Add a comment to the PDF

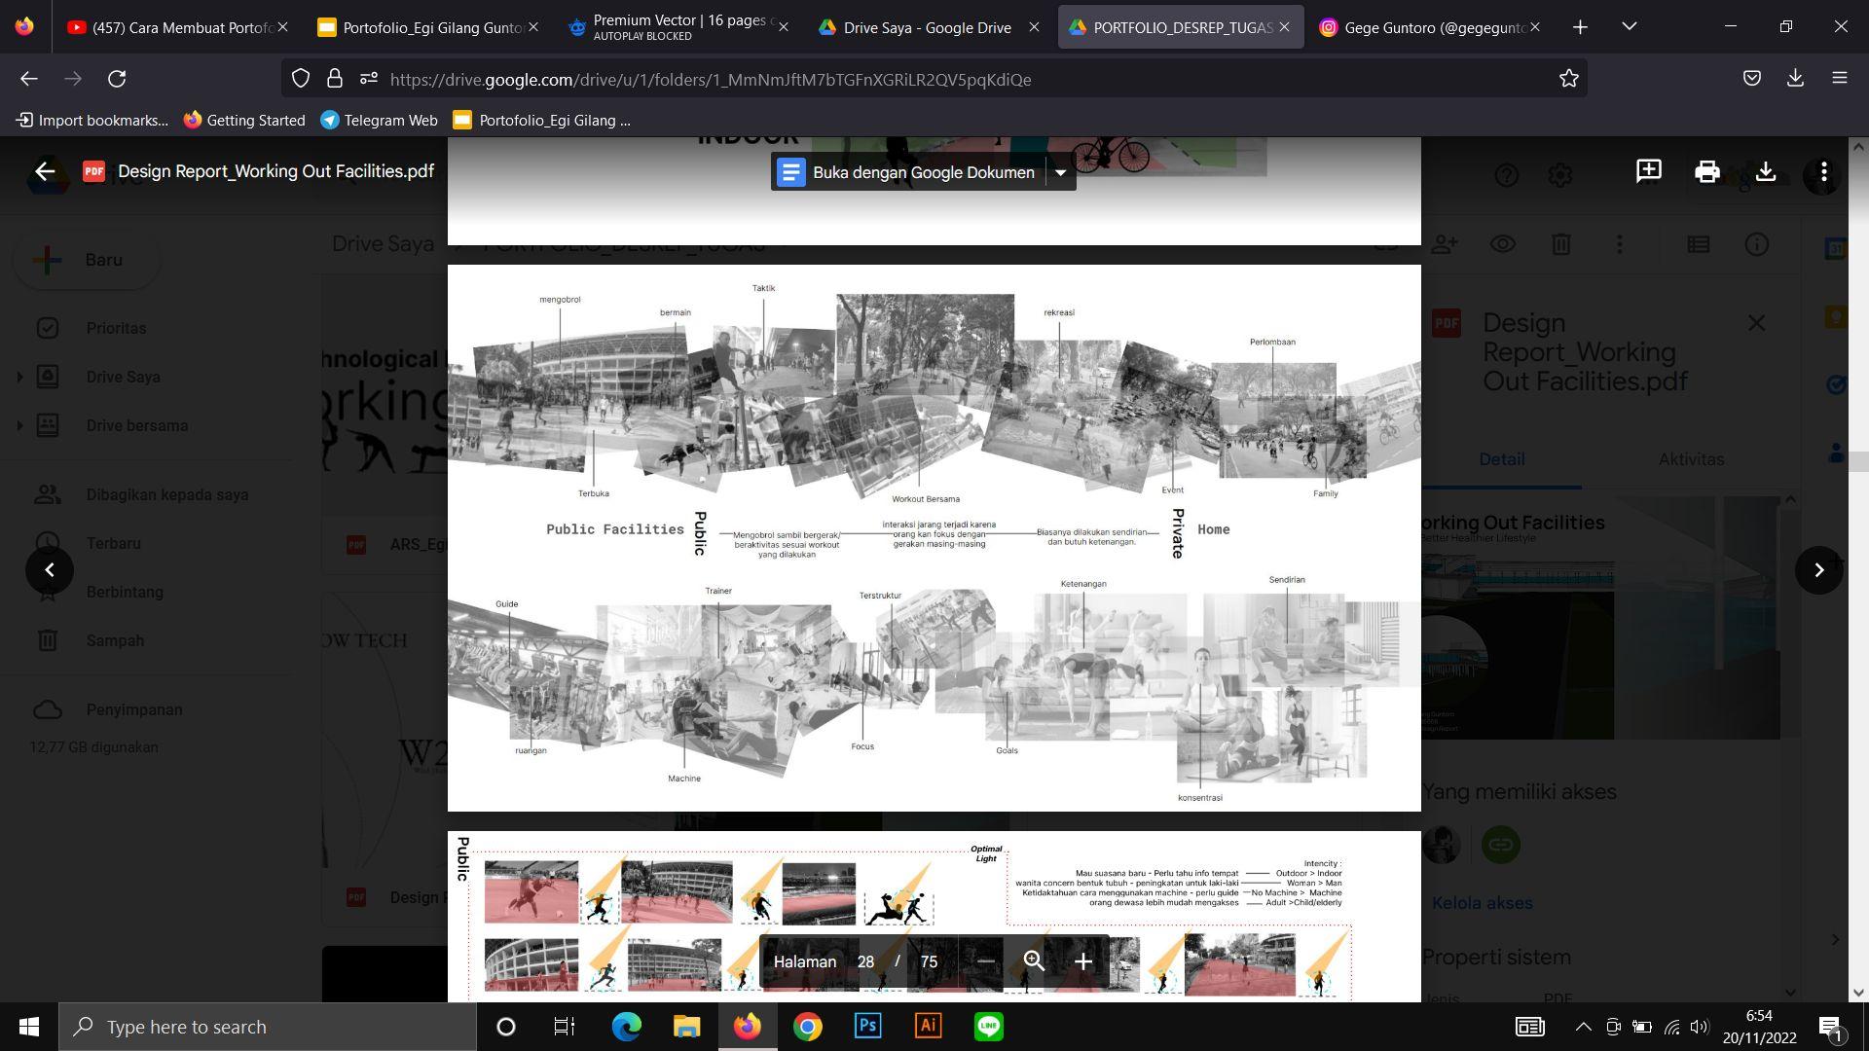coord(1648,172)
